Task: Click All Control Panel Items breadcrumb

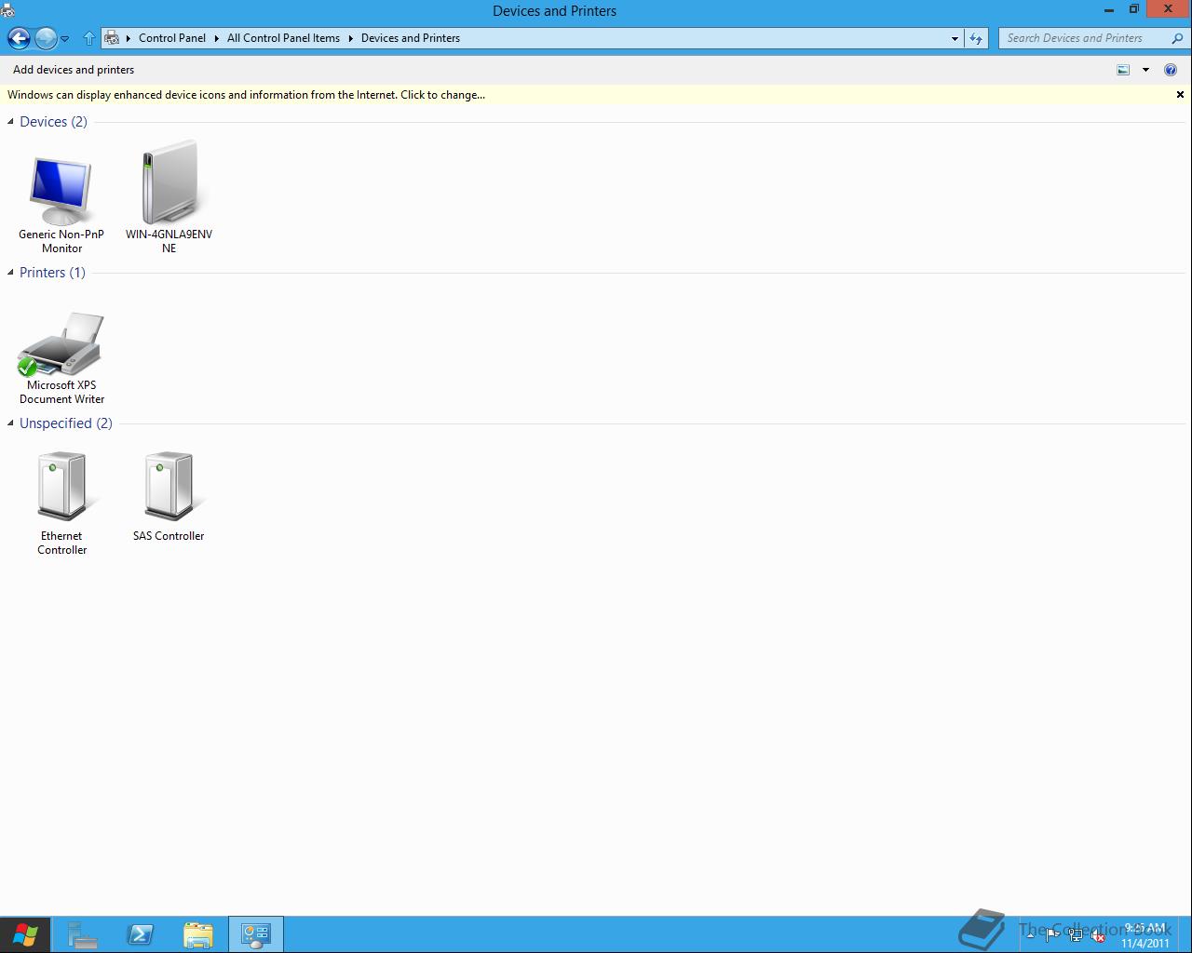Action: tap(283, 38)
